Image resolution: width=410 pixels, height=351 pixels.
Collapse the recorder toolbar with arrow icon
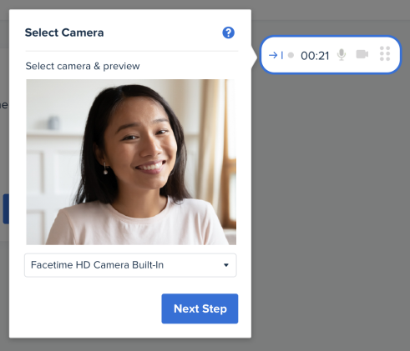click(276, 55)
